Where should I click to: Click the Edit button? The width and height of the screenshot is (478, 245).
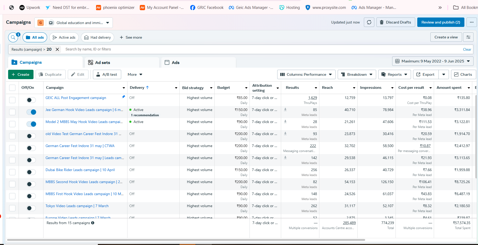[x=78, y=74]
